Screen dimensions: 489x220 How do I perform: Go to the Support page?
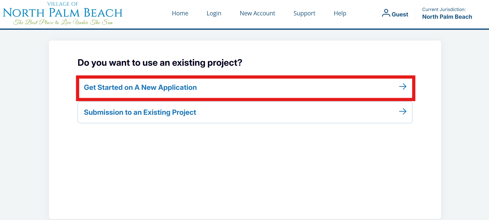click(304, 13)
